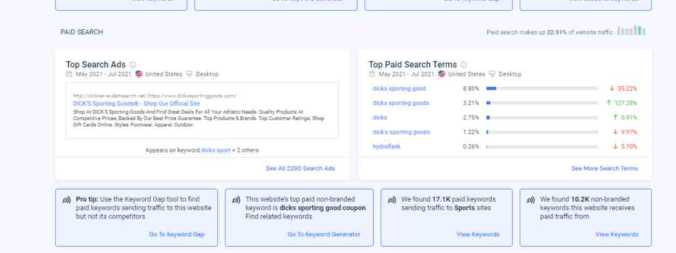Open "dick's sporting goods" search term
The image size is (676, 253).
point(401,132)
